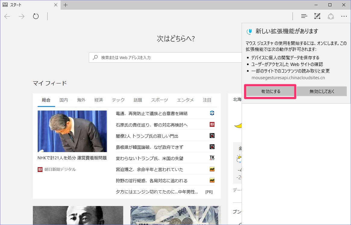This screenshot has height=225, width=351.
Task: Switch to the 注目 feed tab
Action: [207, 100]
